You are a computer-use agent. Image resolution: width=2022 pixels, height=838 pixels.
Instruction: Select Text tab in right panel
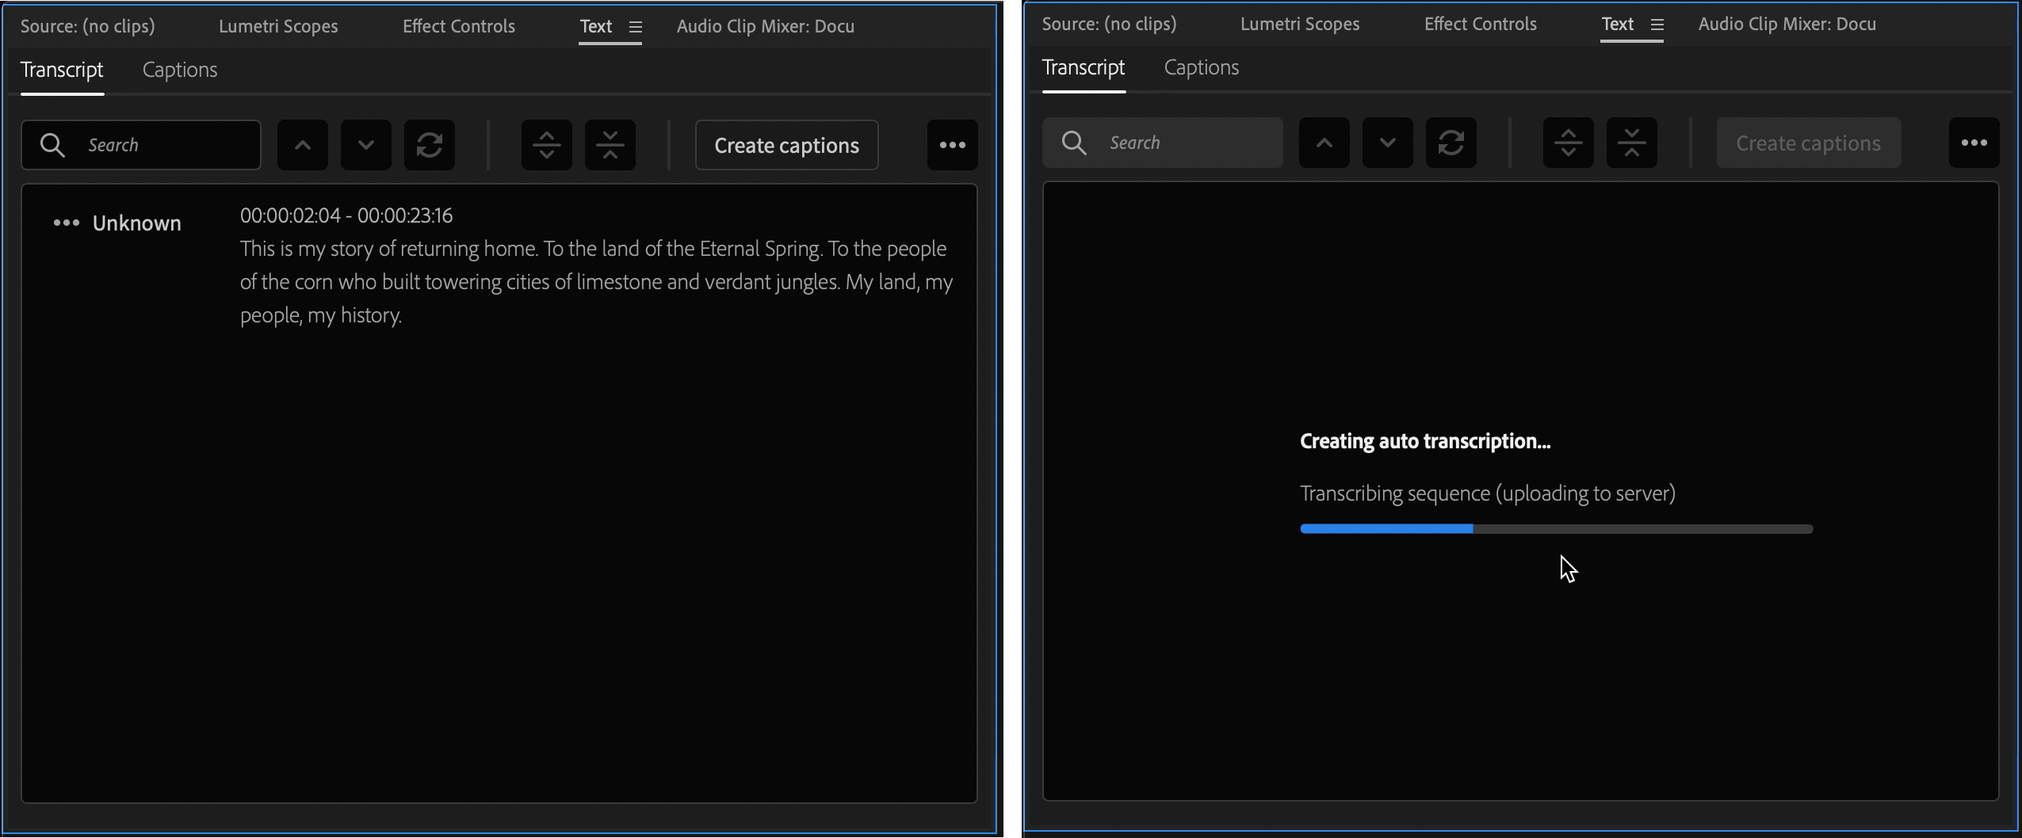pos(1618,24)
